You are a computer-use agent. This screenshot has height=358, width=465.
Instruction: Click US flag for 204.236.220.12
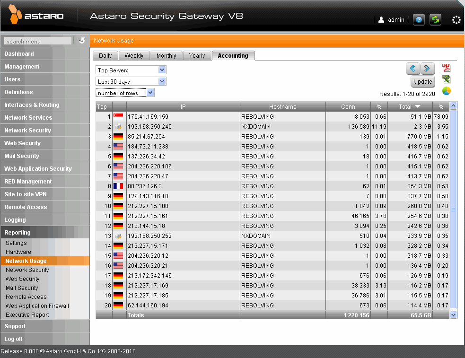[118, 256]
